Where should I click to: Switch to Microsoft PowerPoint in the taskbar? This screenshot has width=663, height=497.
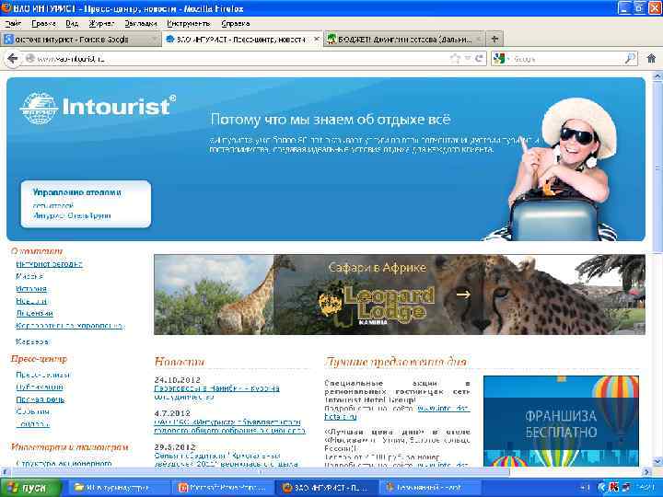click(223, 488)
